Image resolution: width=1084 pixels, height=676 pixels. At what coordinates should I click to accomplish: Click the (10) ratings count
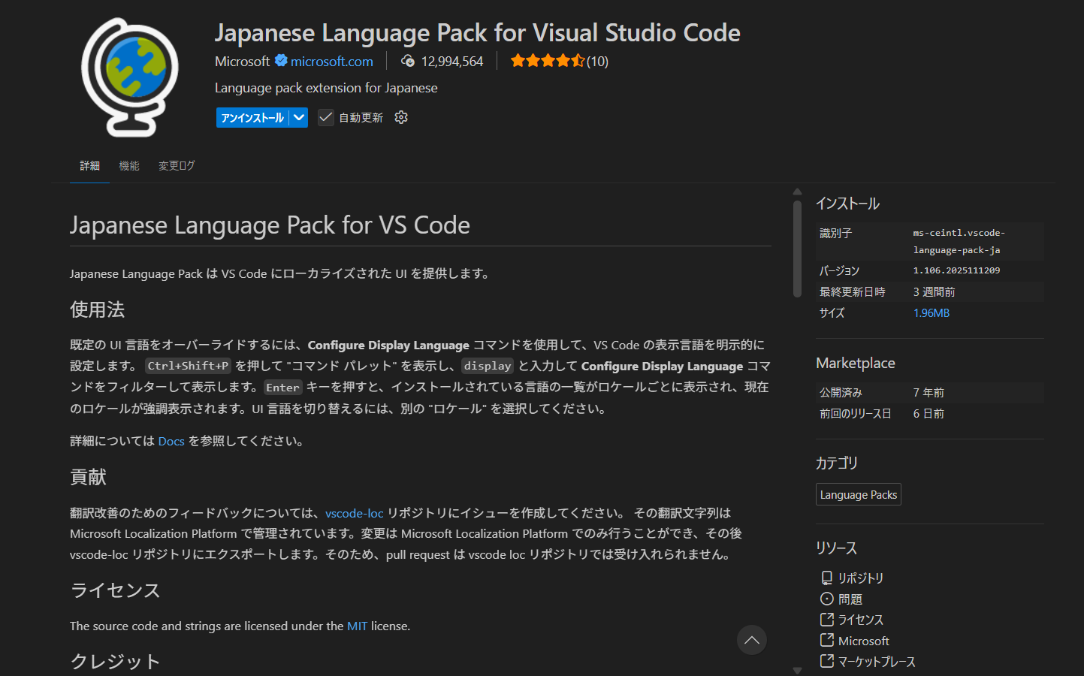point(598,61)
